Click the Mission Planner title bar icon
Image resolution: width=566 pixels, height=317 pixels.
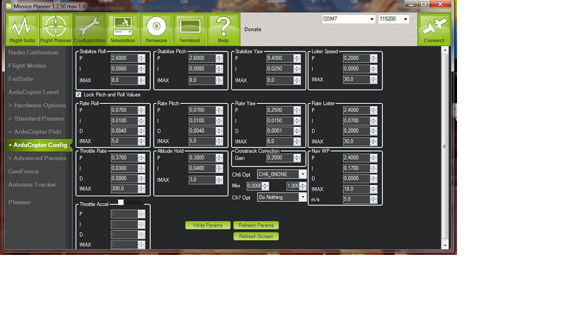(x=8, y=6)
